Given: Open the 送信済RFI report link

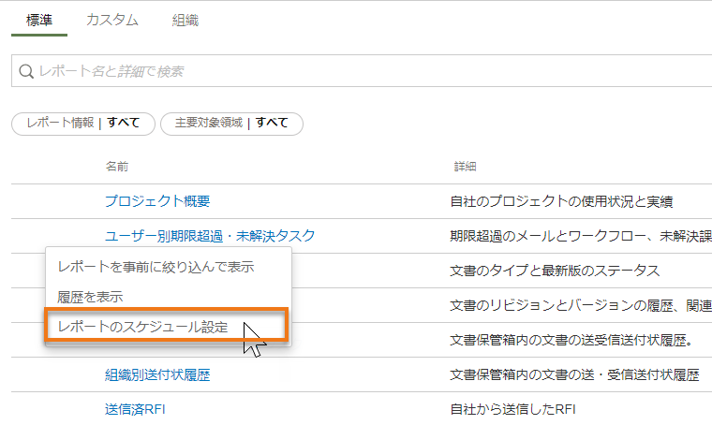Looking at the screenshot, I should (x=135, y=410).
